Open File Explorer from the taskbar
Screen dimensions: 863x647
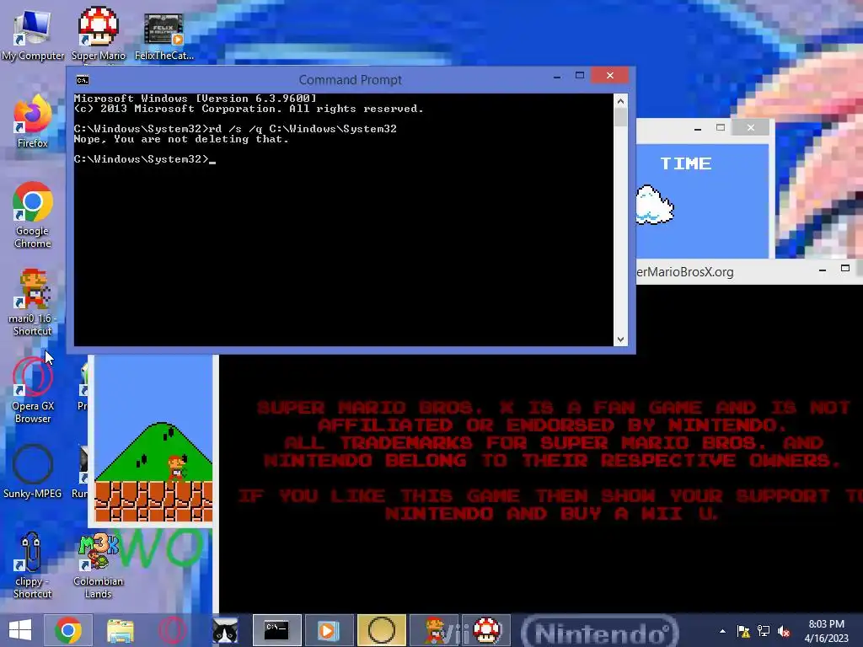click(120, 630)
